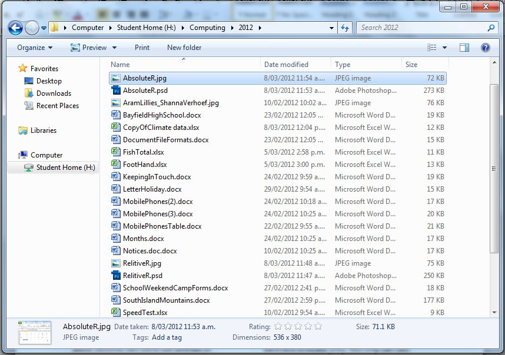Select MobilePhones(2).docx icon
The width and height of the screenshot is (505, 355).
116,201
